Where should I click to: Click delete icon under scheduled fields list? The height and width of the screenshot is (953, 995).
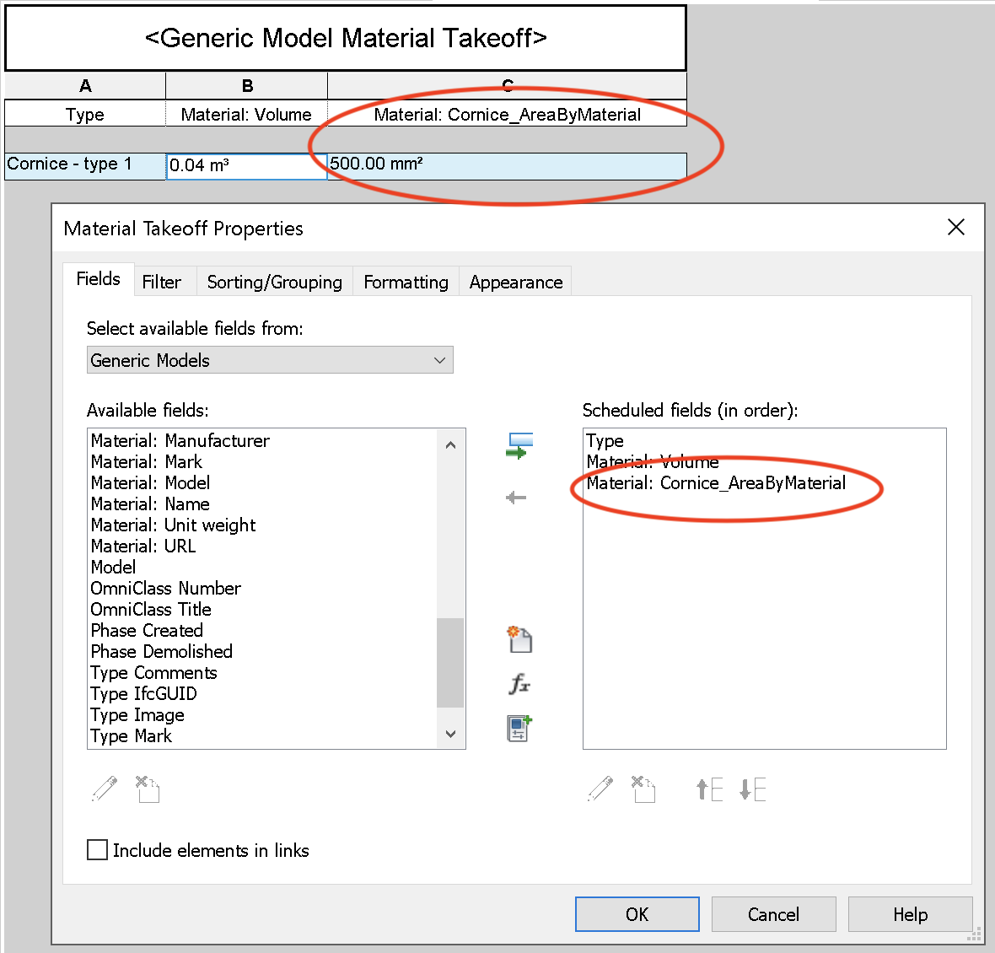click(643, 789)
